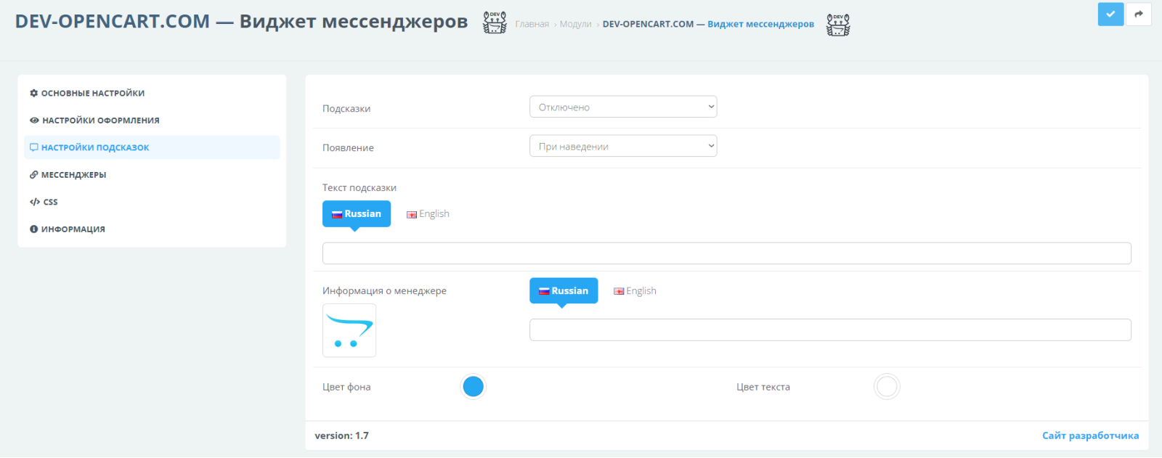The width and height of the screenshot is (1162, 458).
Task: Open the Появление dropdown set to При наведении
Action: [623, 146]
